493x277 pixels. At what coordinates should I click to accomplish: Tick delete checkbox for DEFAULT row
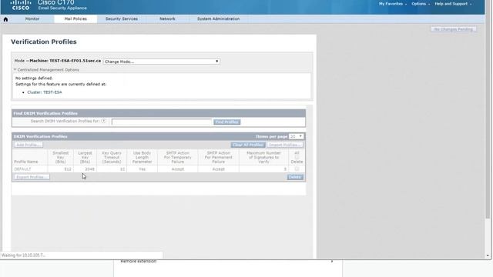point(297,169)
